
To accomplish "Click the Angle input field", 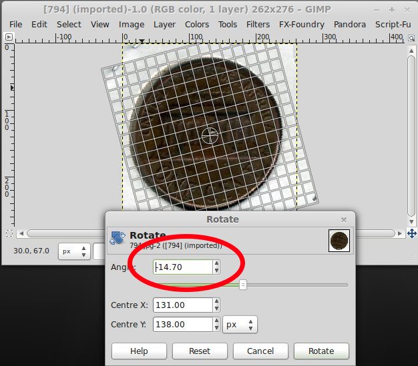I will [183, 267].
